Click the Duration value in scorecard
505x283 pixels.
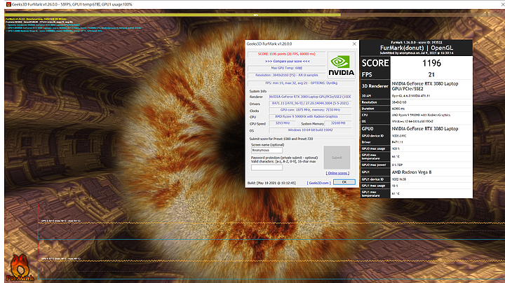point(398,109)
